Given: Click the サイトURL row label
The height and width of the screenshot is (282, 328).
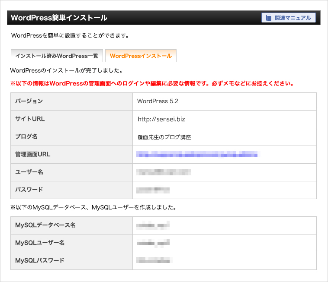Looking at the screenshot, I should (x=30, y=119).
